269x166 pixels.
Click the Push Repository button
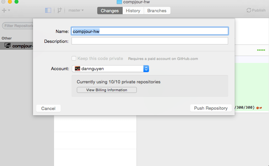[x=211, y=108]
